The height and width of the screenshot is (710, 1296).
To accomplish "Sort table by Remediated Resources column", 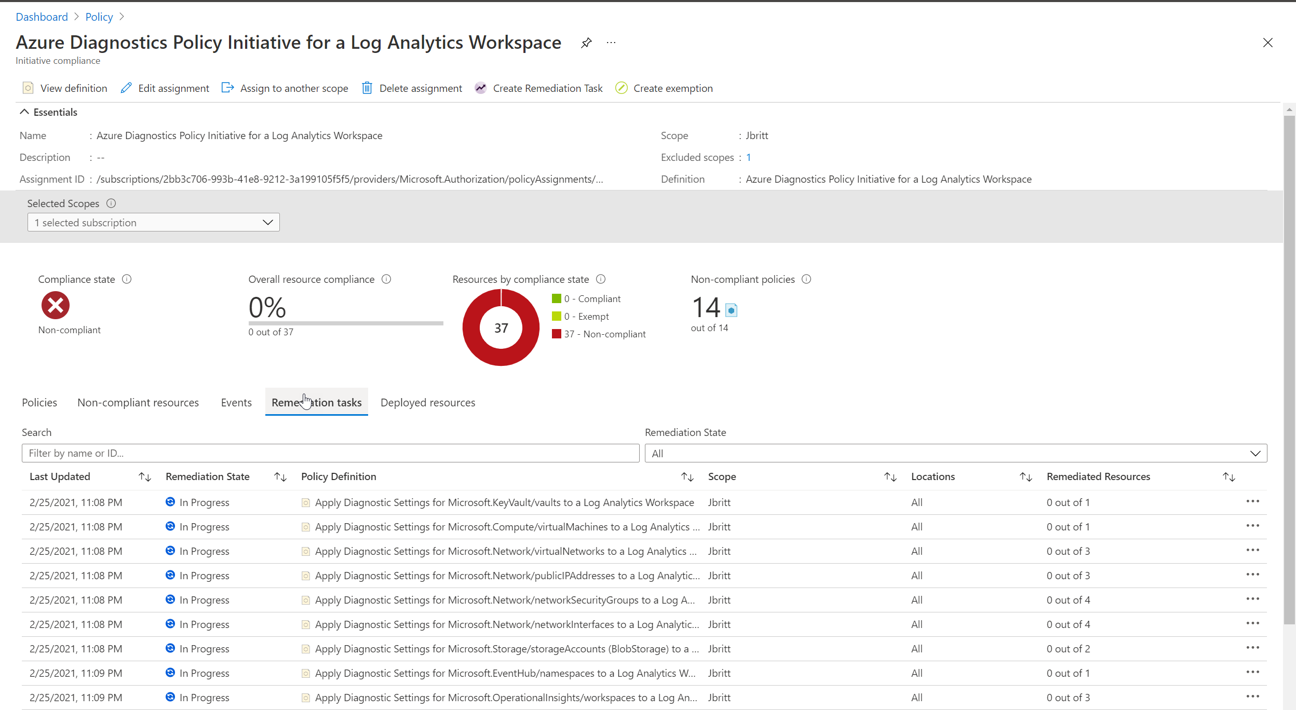I will [1228, 476].
